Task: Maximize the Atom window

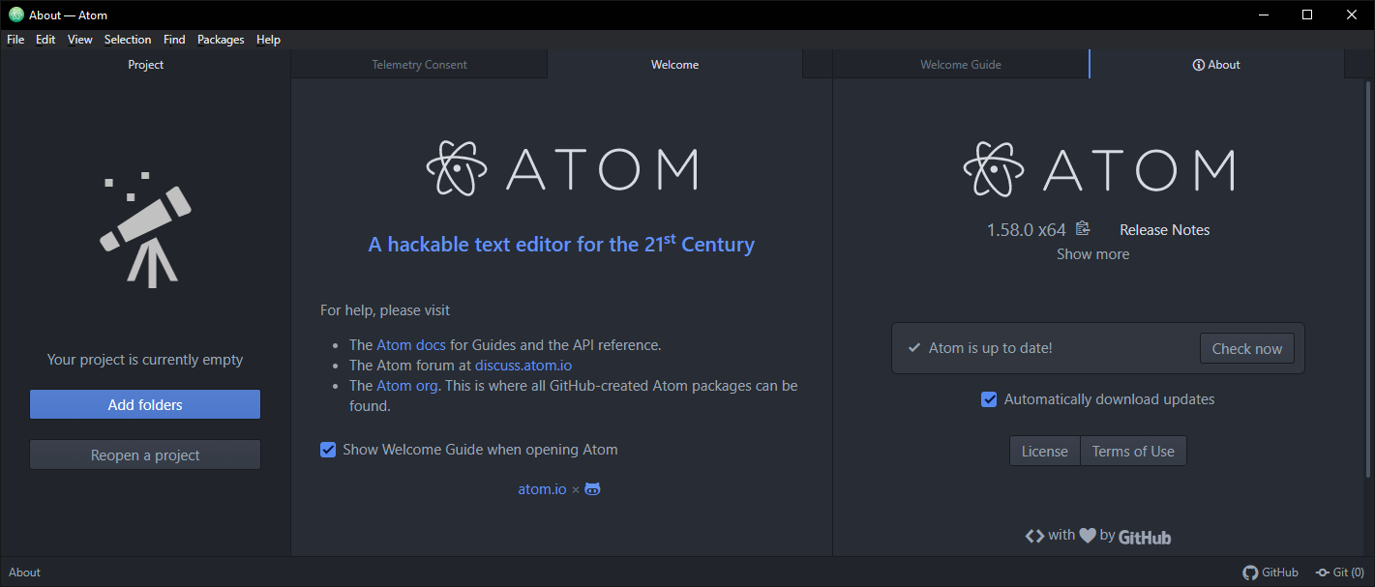Action: click(x=1307, y=15)
